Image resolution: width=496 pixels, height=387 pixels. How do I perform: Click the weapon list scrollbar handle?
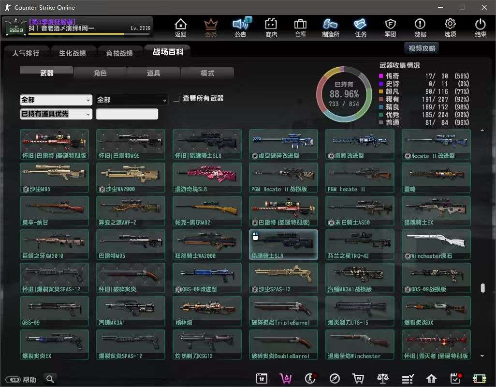(x=482, y=288)
